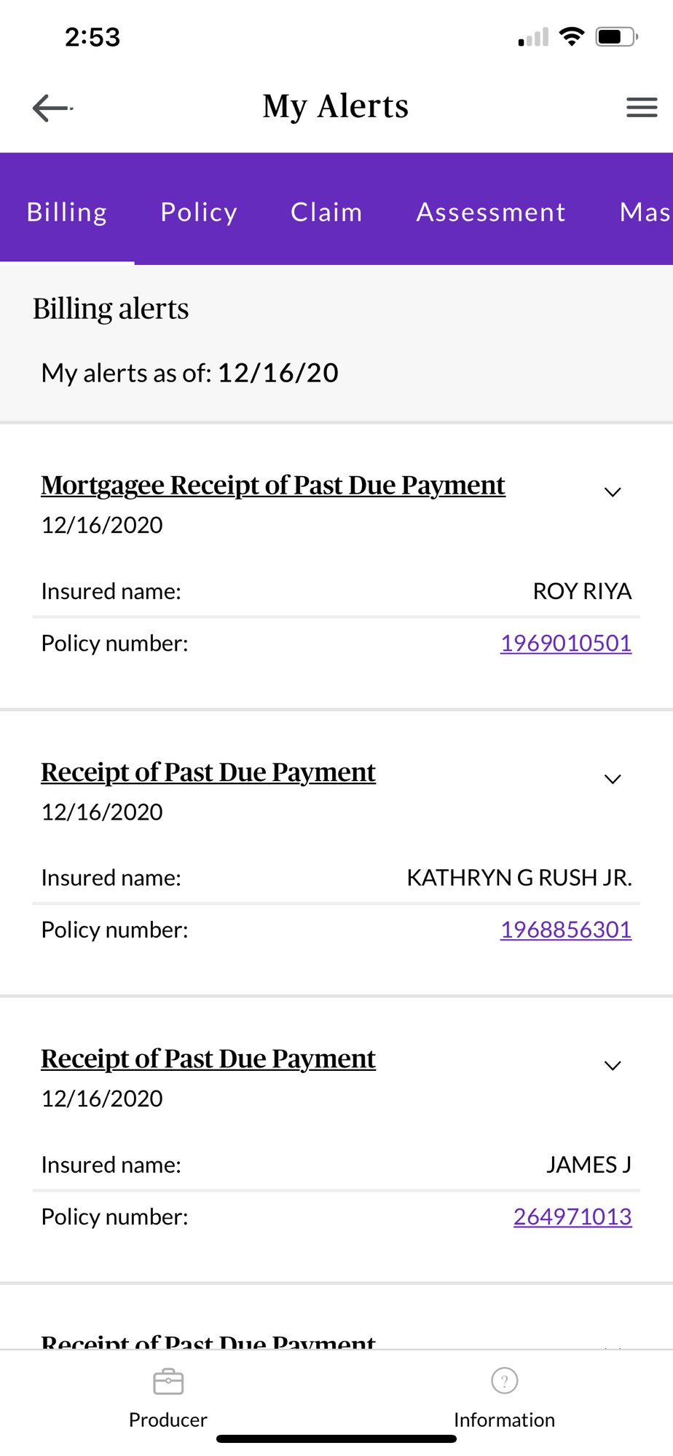Open policy number 1969010501
Viewport: 673px width, 1456px height.
(565, 643)
